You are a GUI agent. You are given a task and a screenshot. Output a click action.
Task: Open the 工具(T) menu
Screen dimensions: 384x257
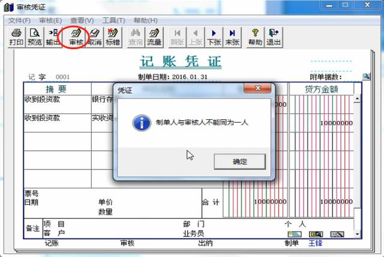coord(113,20)
